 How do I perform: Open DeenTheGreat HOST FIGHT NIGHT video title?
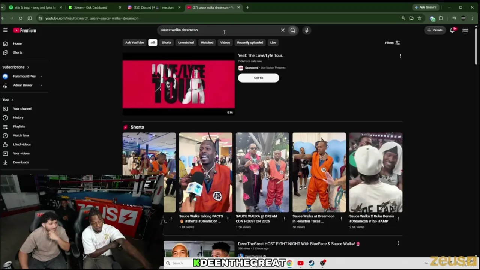click(x=298, y=244)
